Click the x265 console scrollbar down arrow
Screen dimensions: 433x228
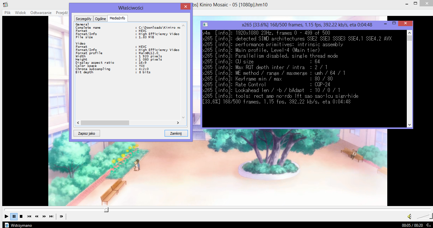[x=410, y=125]
